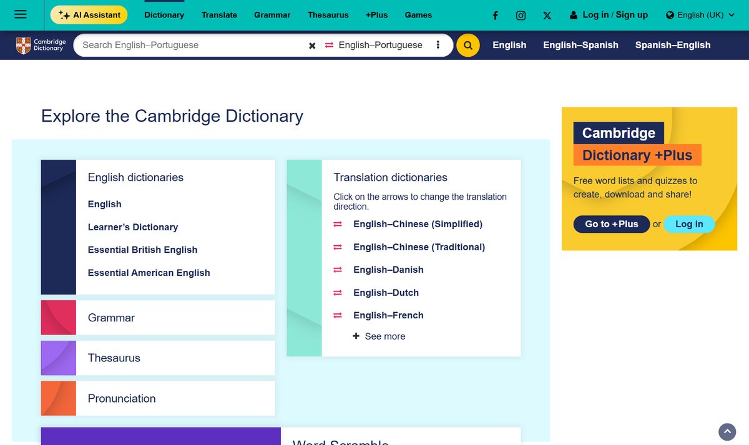Click the orange Pronunciation colour tile
749x445 pixels.
click(x=59, y=398)
